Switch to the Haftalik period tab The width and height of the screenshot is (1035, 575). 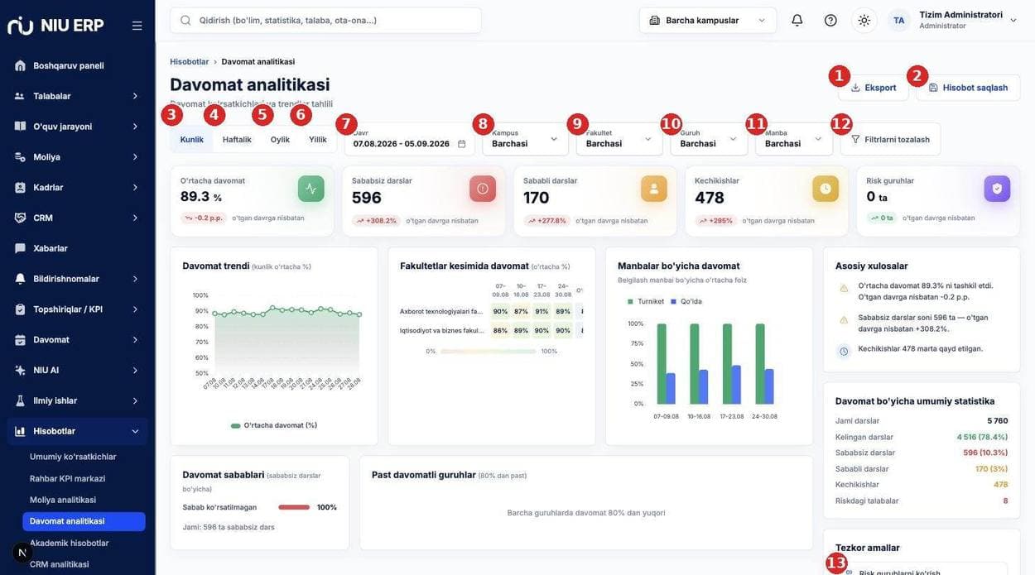point(237,139)
